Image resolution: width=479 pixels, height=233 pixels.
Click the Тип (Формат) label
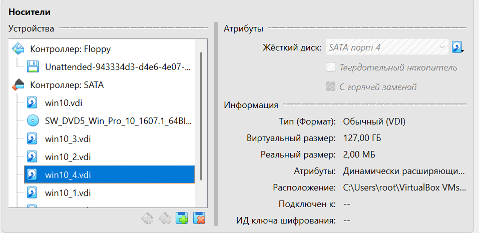coord(307,121)
